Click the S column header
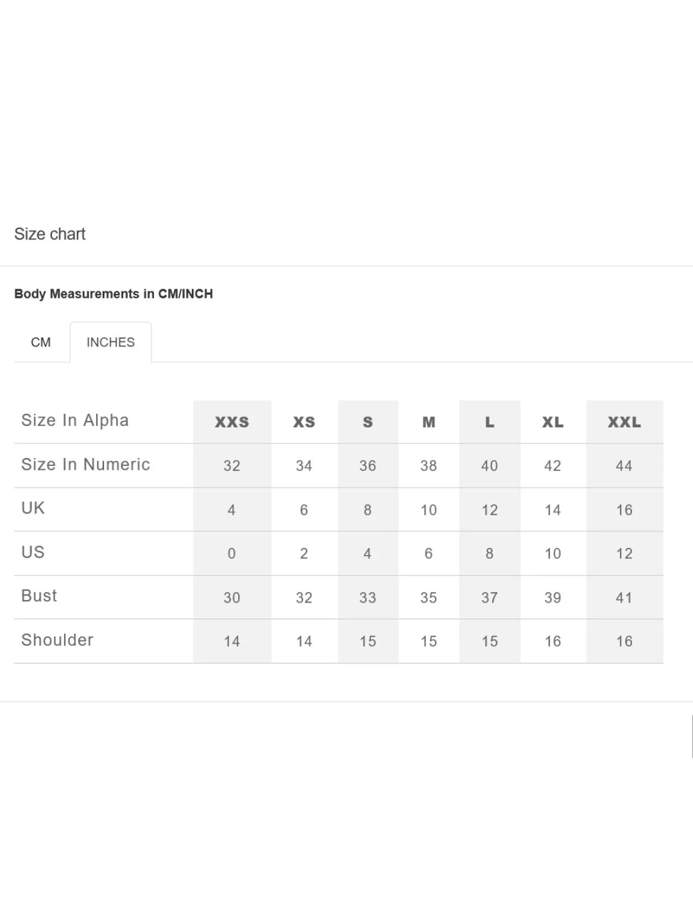693x924 pixels. pos(367,422)
